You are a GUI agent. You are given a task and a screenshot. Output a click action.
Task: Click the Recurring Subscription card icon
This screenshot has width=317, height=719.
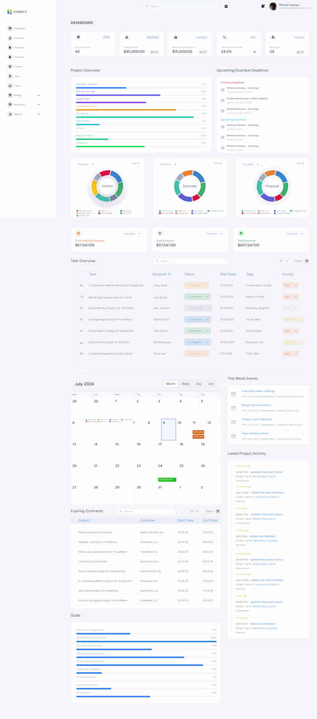pos(176,37)
